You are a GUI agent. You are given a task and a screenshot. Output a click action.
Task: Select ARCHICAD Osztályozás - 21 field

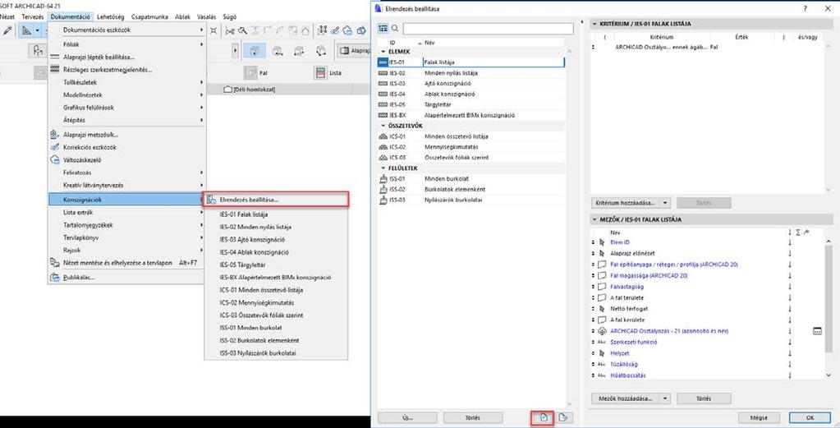(x=706, y=331)
